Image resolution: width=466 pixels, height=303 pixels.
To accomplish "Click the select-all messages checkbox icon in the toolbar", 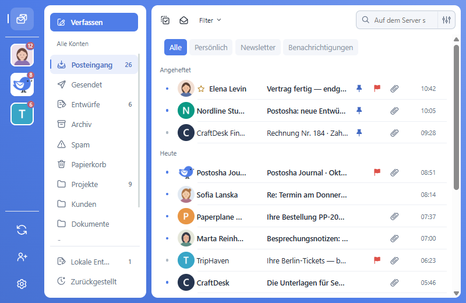I will [165, 20].
